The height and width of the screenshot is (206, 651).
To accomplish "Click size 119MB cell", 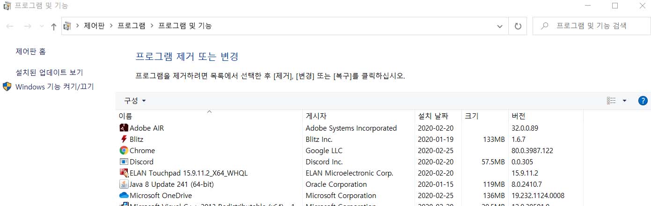I will pos(493,184).
